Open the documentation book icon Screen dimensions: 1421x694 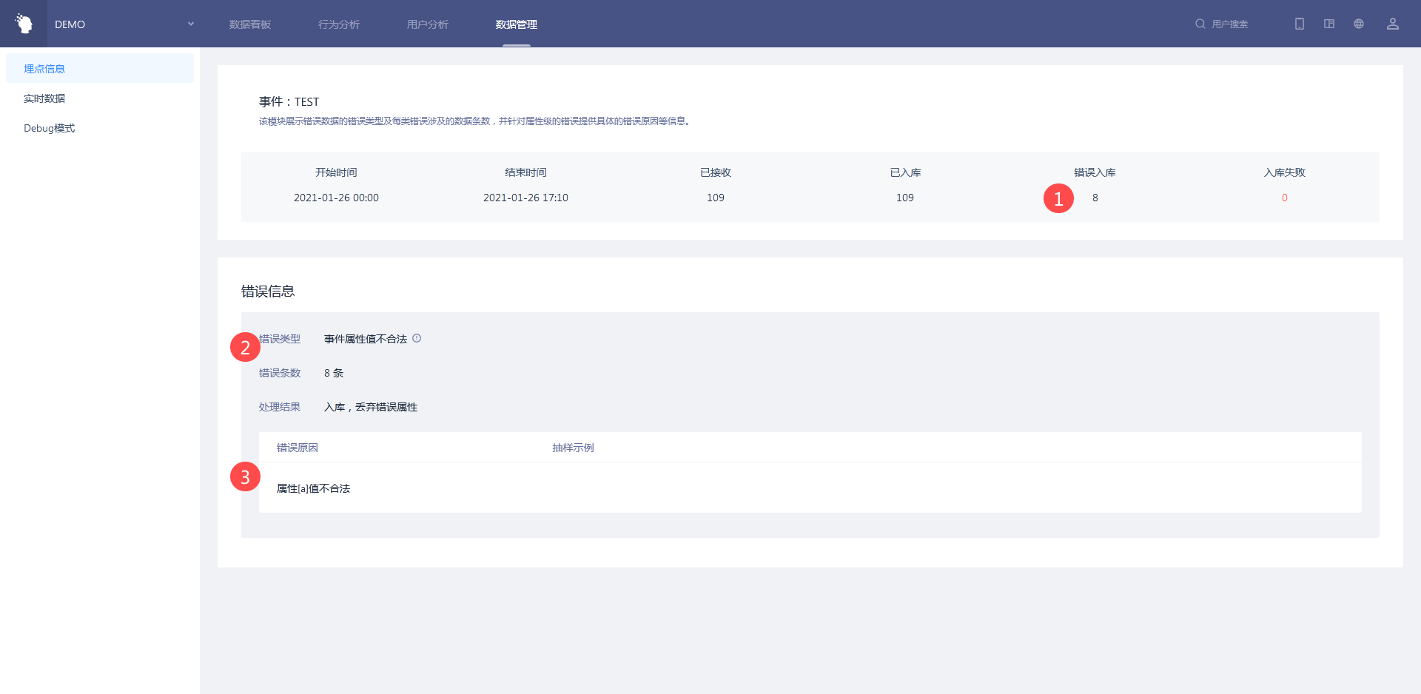[x=1329, y=24]
